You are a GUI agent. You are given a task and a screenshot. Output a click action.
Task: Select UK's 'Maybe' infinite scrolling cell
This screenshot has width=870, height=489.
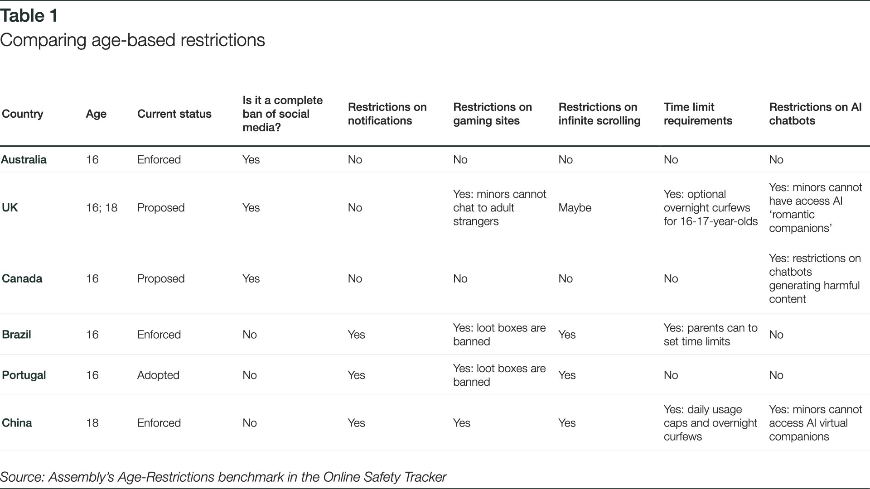pyautogui.click(x=575, y=207)
